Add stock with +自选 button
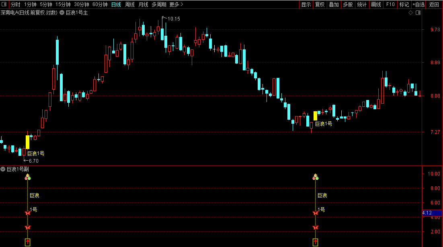Screen dimensions: 443x247 click(x=419, y=4)
